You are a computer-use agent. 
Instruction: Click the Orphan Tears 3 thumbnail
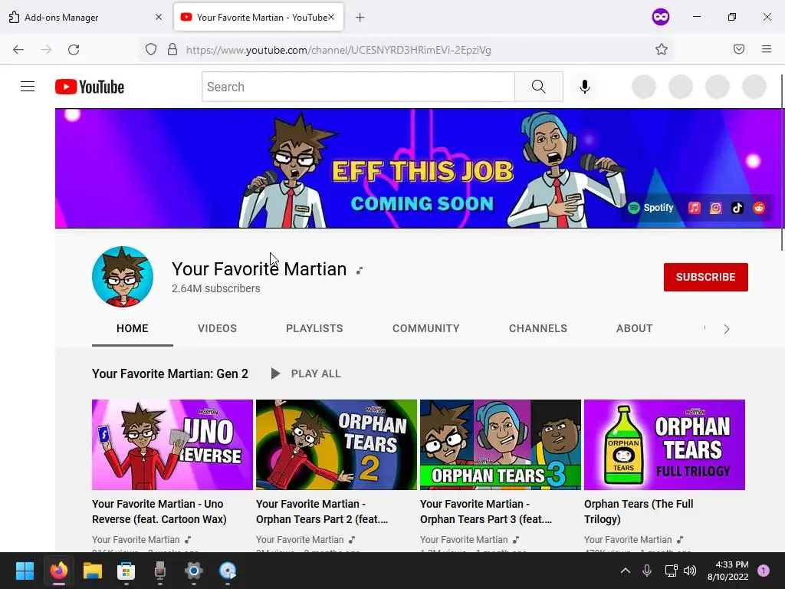[x=500, y=445]
